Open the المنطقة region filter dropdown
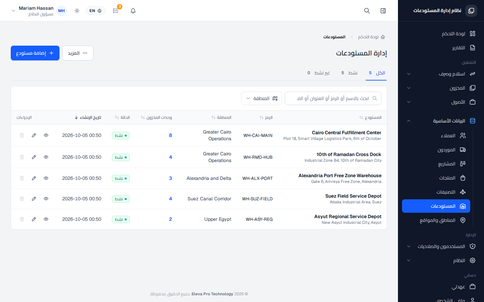Screen dimensions: 484x302 (x=261, y=98)
